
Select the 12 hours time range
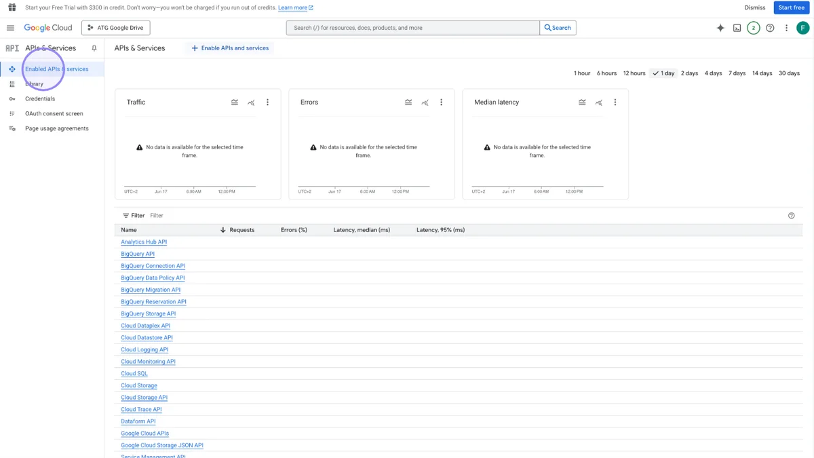pos(634,73)
